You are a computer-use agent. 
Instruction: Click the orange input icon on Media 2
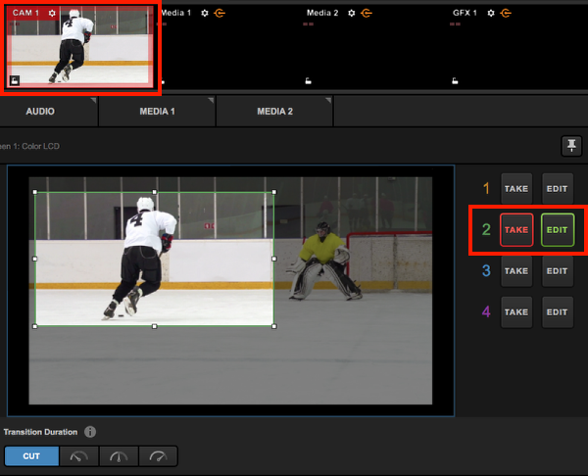pyautogui.click(x=367, y=13)
